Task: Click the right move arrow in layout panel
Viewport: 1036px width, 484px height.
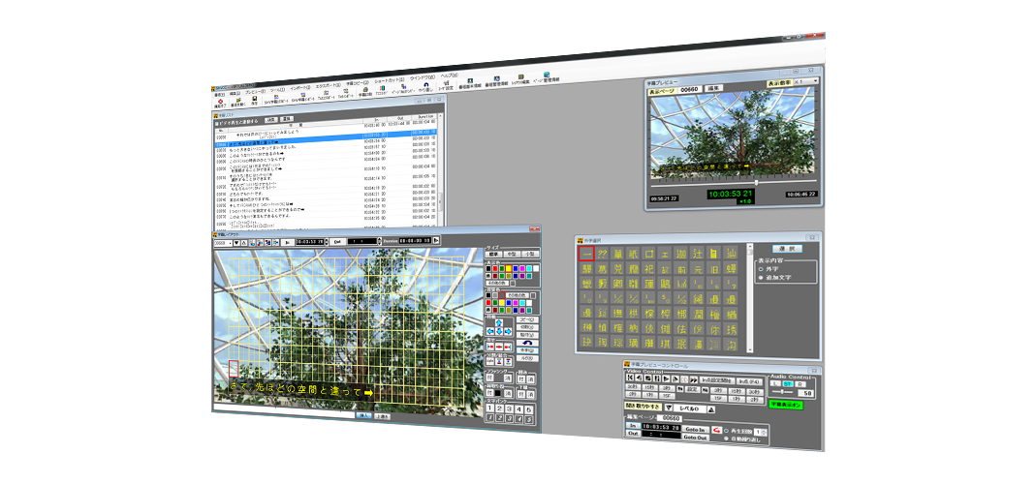Action: [508, 331]
